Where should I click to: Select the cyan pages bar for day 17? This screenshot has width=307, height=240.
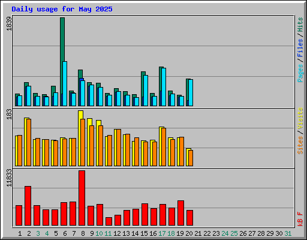[x=164, y=87]
